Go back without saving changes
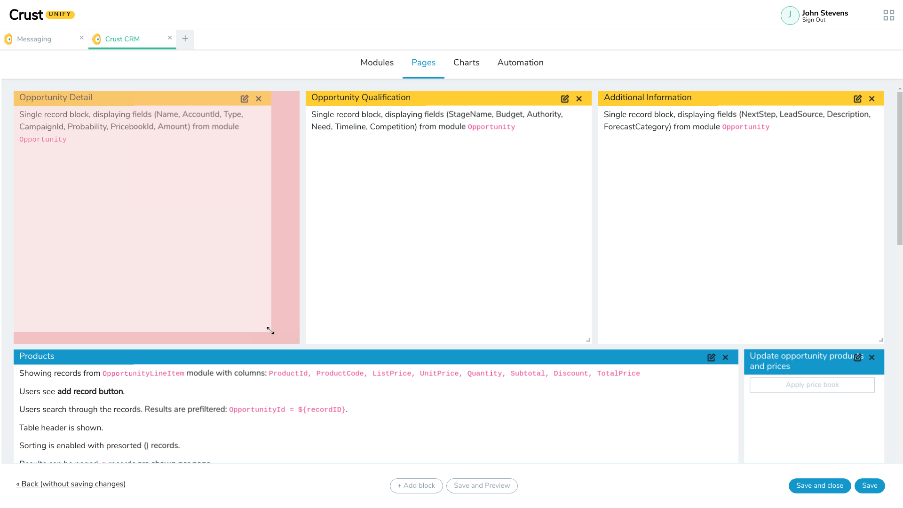The image size is (903, 508). 71,484
